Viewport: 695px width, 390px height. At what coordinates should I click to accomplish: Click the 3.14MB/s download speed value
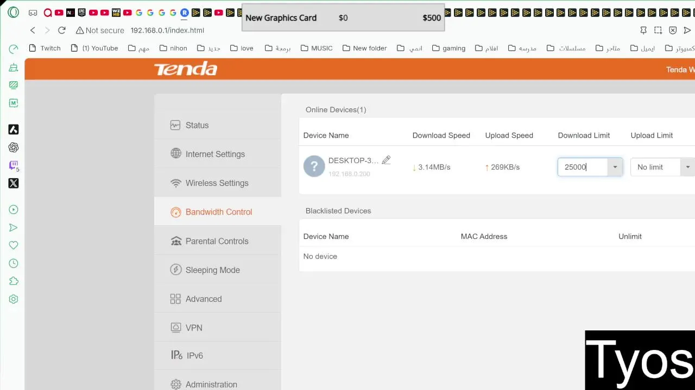pos(434,167)
